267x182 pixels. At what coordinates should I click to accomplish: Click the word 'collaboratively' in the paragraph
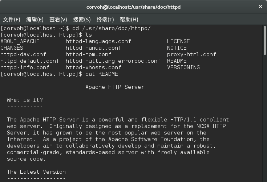tap(90, 146)
